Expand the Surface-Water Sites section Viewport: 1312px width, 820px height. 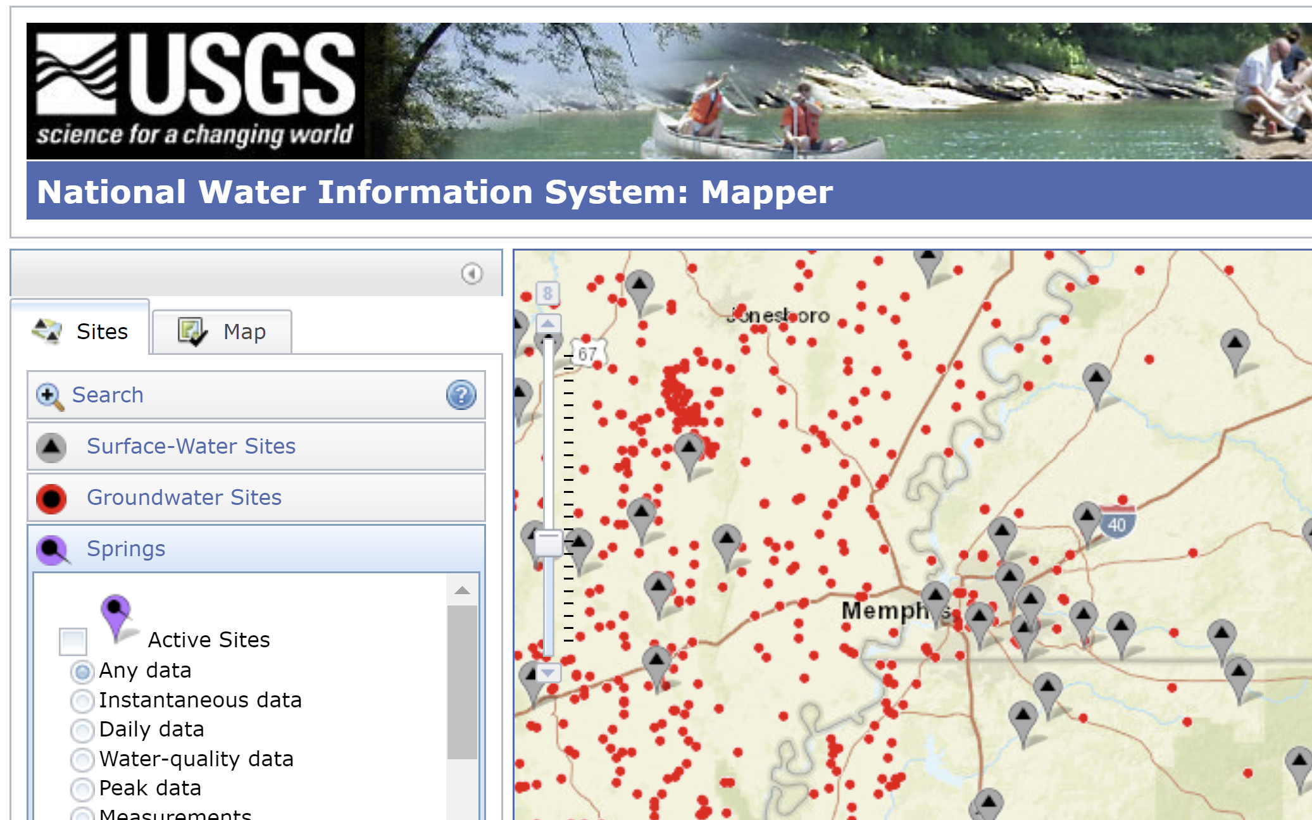coord(191,447)
